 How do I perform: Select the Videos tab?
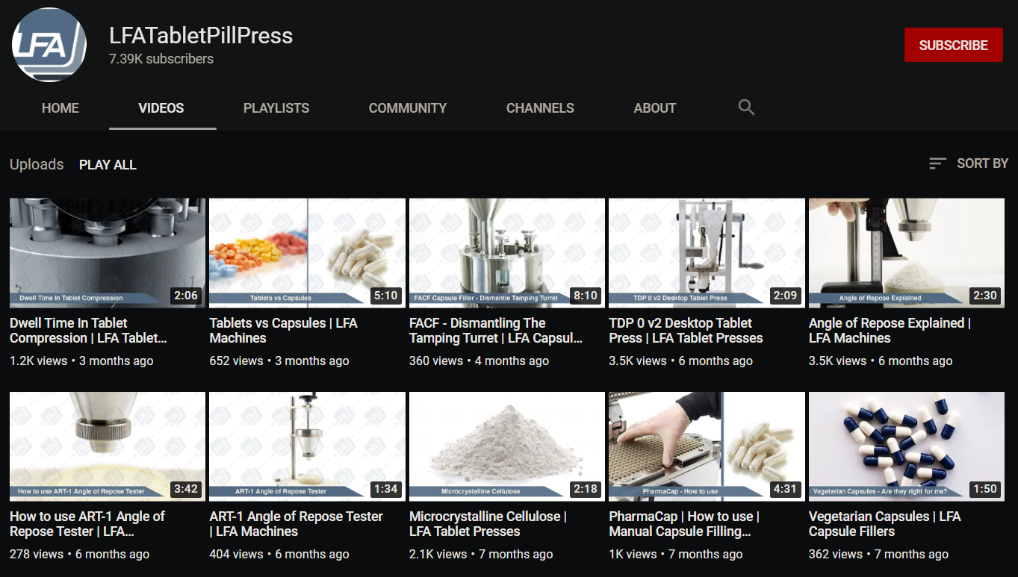point(161,108)
